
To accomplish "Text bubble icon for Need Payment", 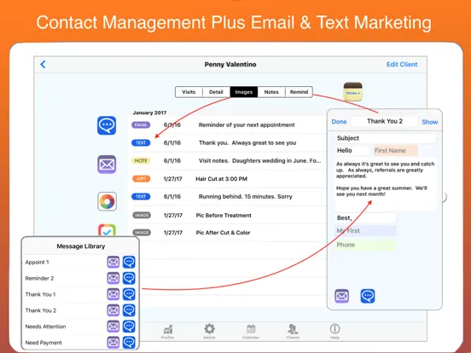I will 129,343.
